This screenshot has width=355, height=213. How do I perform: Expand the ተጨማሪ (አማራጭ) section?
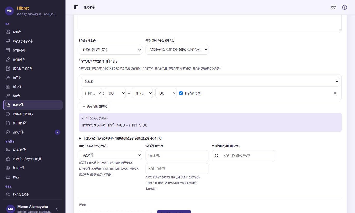[x=121, y=138]
